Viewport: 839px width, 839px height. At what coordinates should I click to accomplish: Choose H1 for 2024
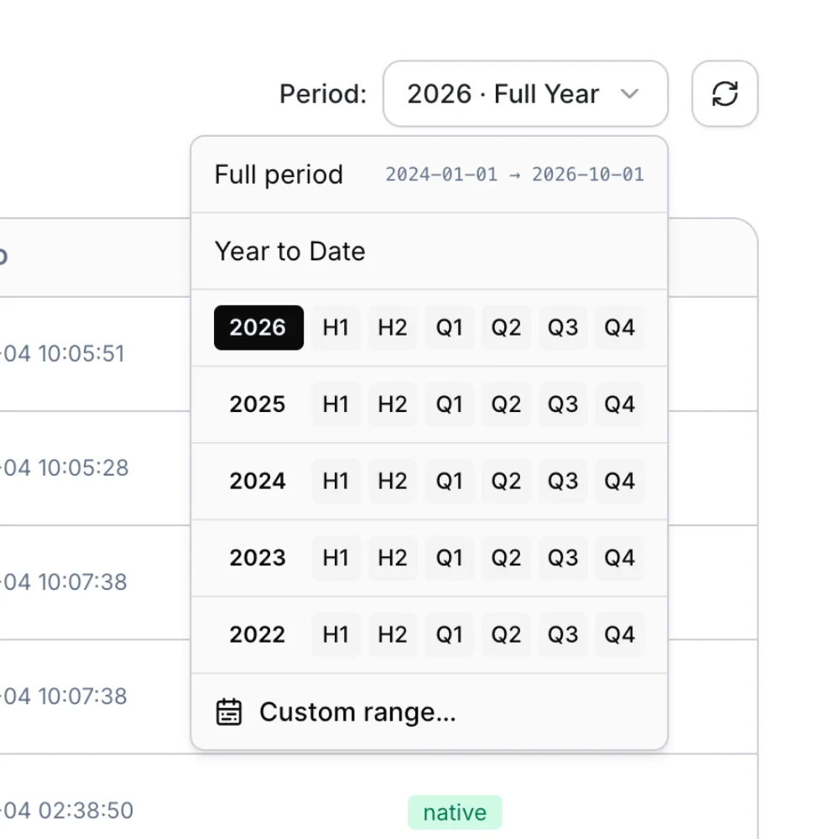[x=336, y=481]
